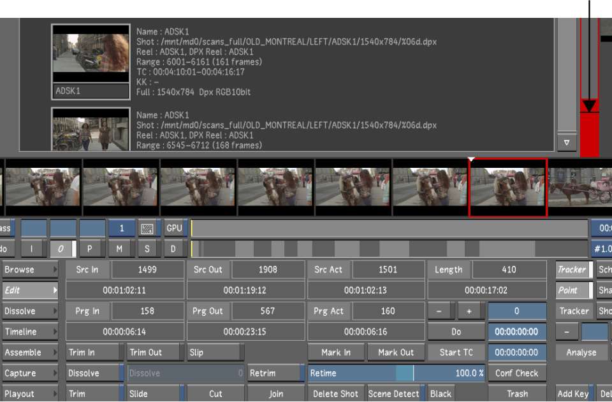Viewport: 612px width, 402px height.
Task: Click the Dissolve button beside the Dissolve field
Action: click(95, 373)
